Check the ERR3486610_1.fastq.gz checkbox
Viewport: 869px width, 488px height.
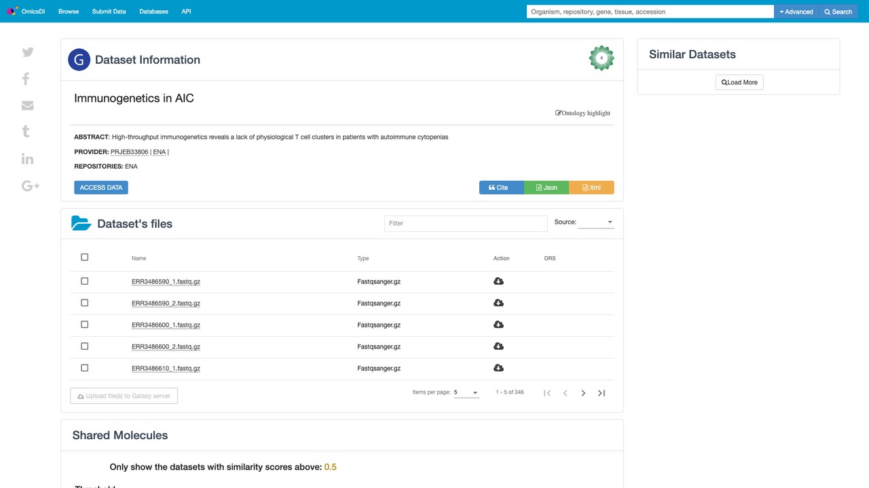pyautogui.click(x=85, y=367)
